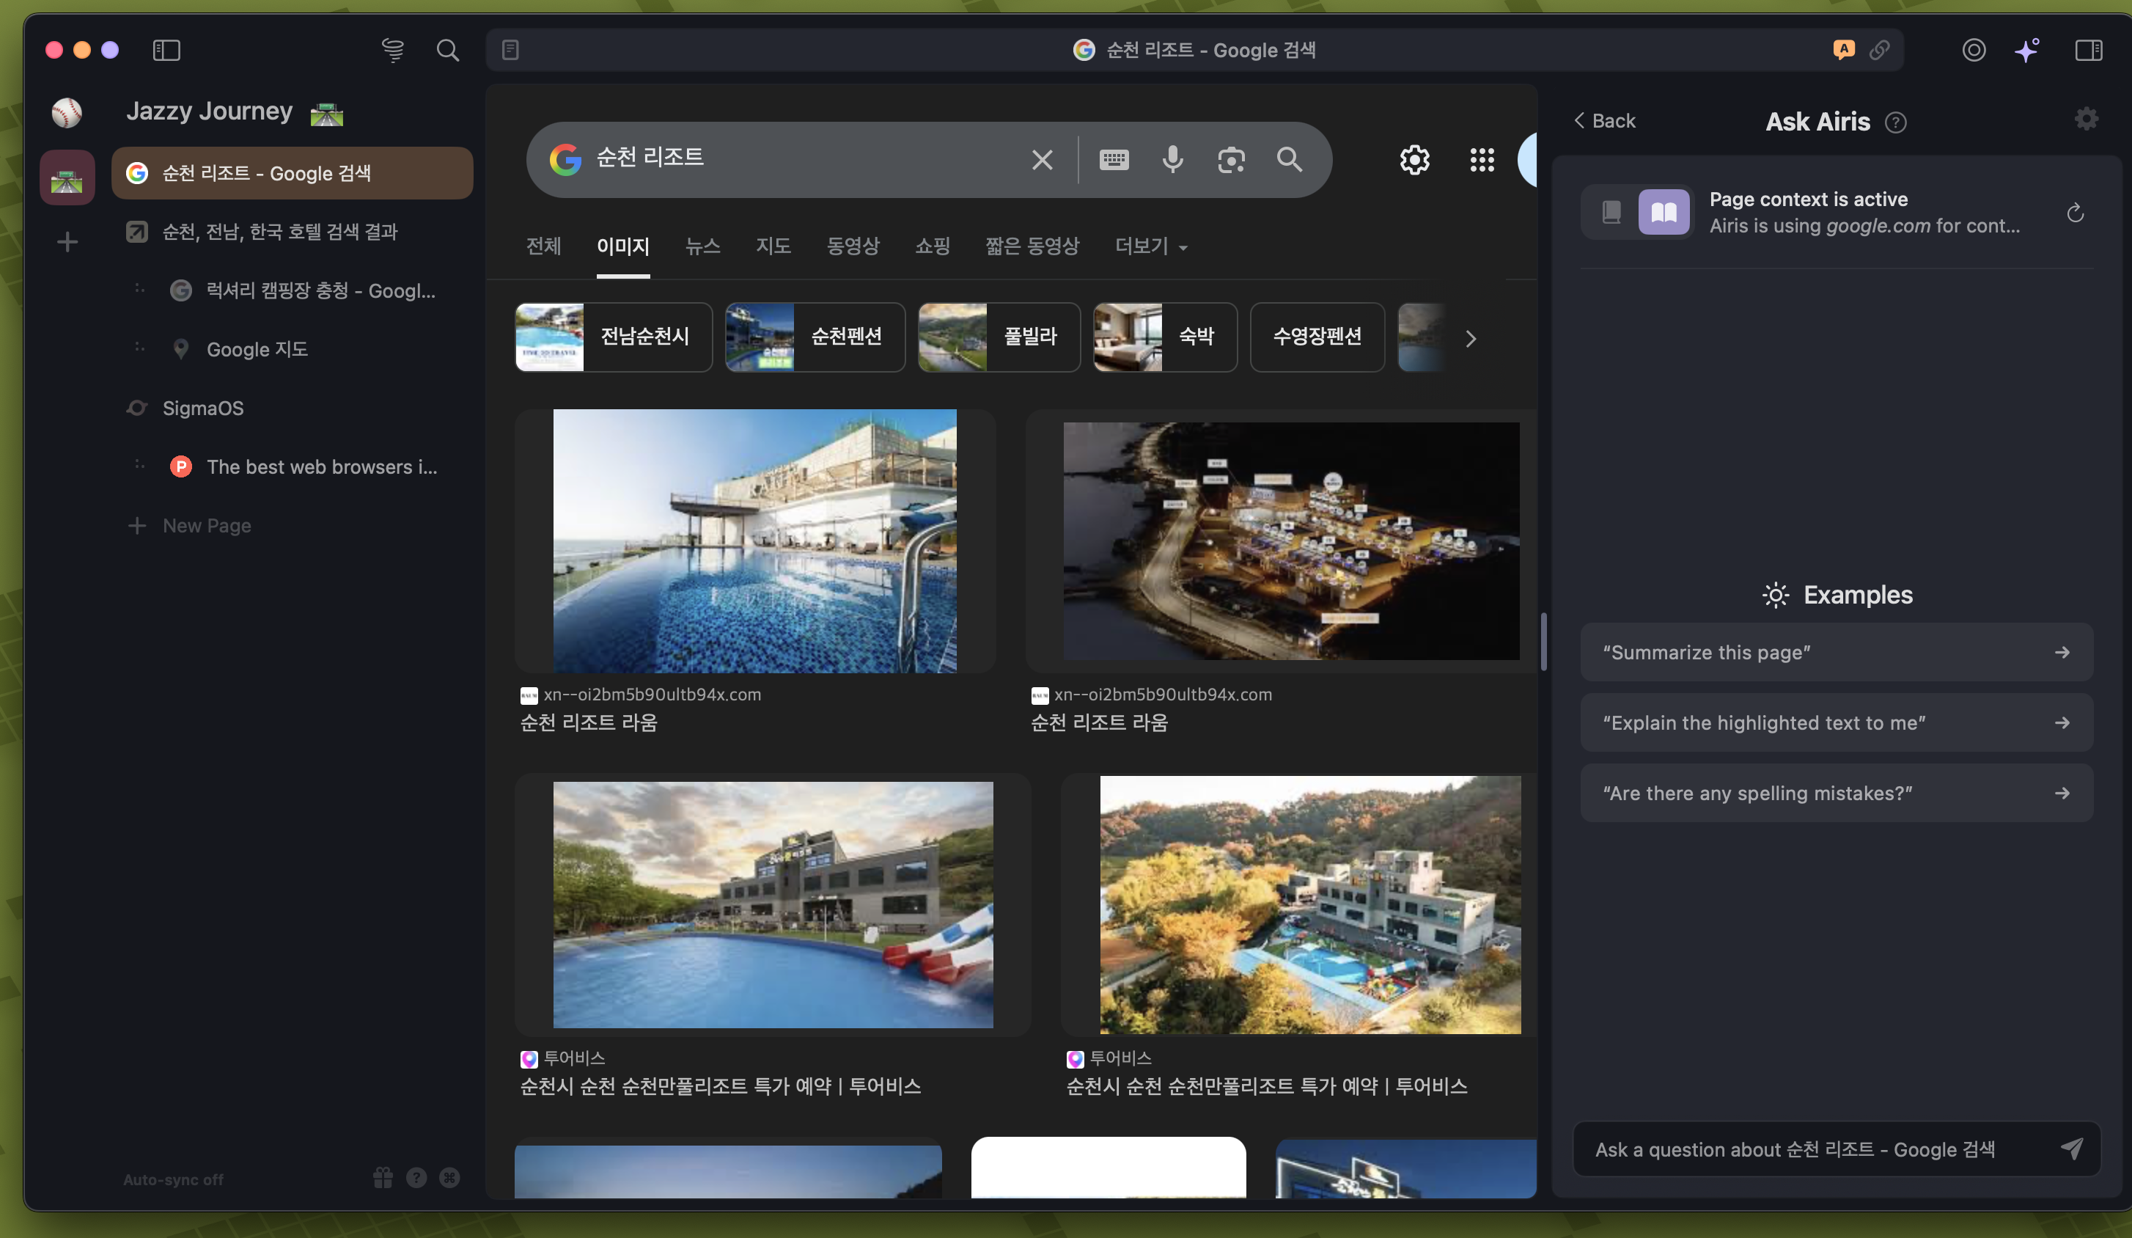The image size is (2132, 1238).
Task: Click "Summarize this page" example
Action: click(1836, 653)
